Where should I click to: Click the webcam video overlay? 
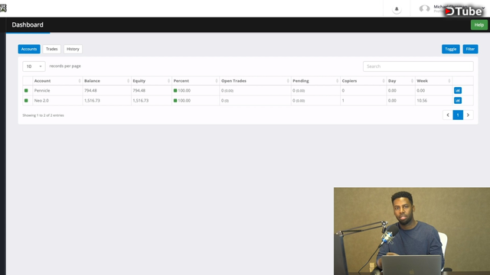412,231
